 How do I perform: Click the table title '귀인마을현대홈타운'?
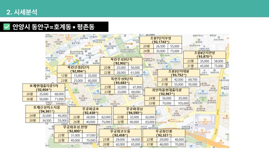coord(167,90)
